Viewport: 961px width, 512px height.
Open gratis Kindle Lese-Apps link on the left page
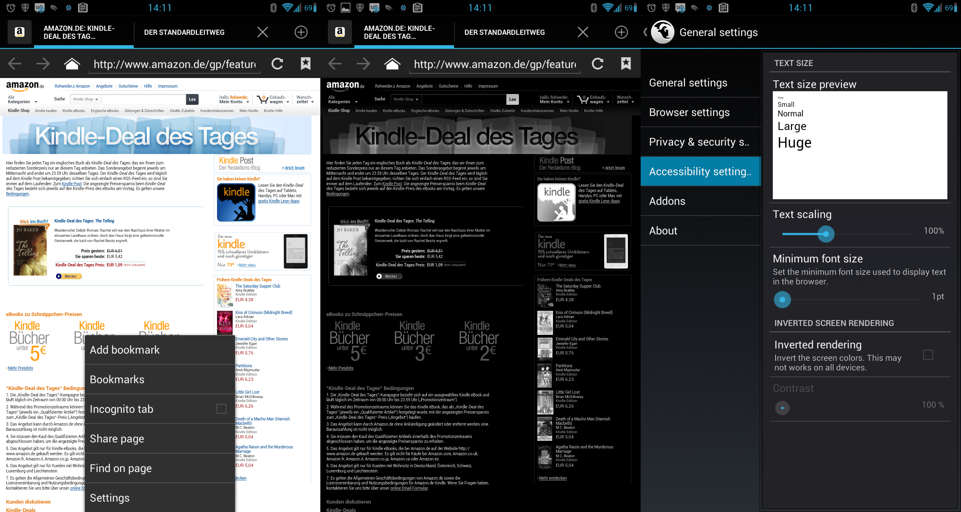(x=279, y=201)
